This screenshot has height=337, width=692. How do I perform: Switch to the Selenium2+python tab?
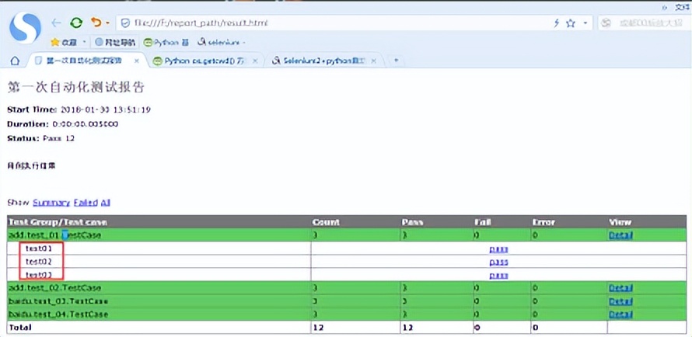coord(323,61)
